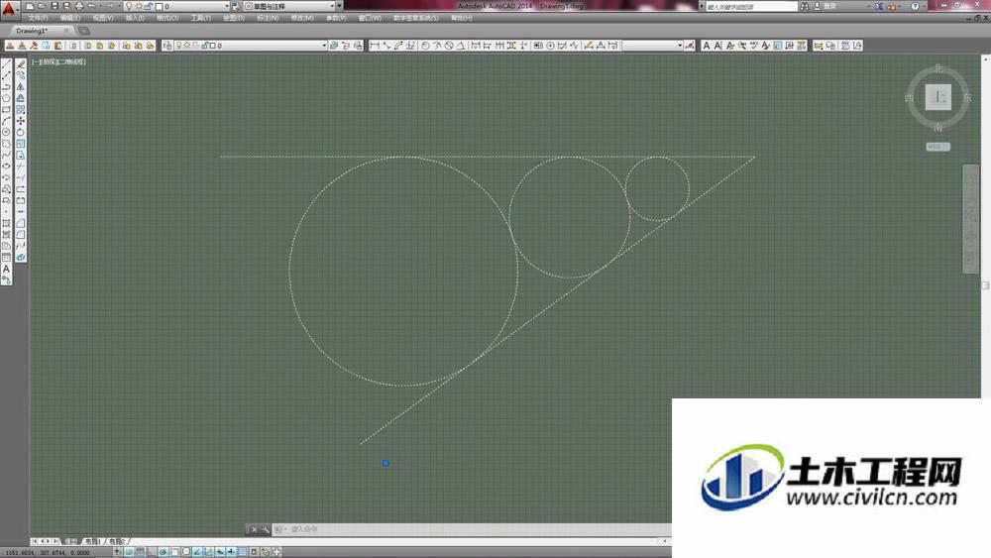The height and width of the screenshot is (558, 991).
Task: Open the 格式(O) menu
Action: 167,18
